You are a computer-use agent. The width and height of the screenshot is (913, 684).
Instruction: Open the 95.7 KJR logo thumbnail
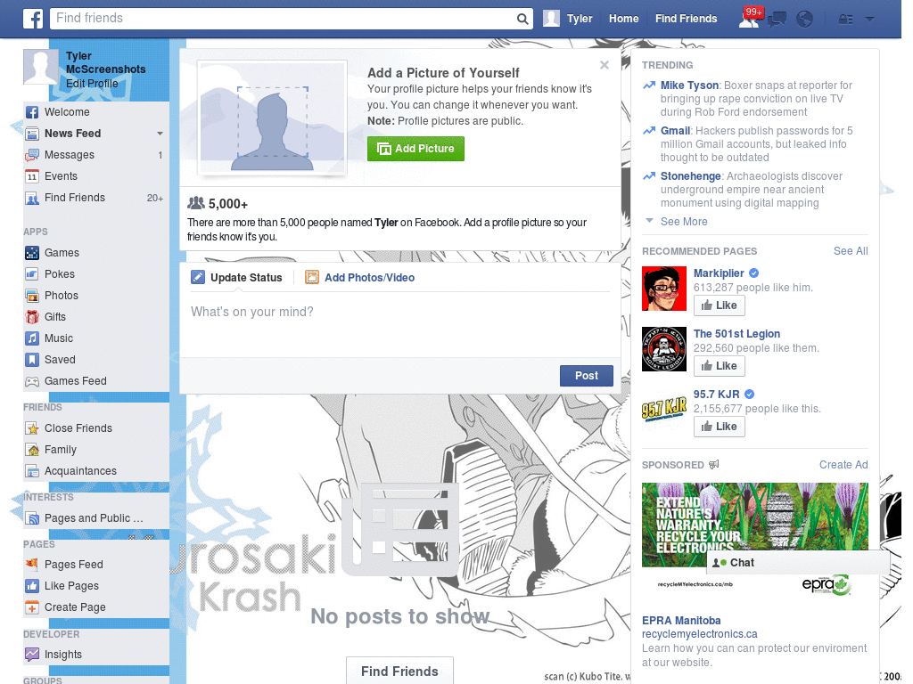tap(664, 410)
